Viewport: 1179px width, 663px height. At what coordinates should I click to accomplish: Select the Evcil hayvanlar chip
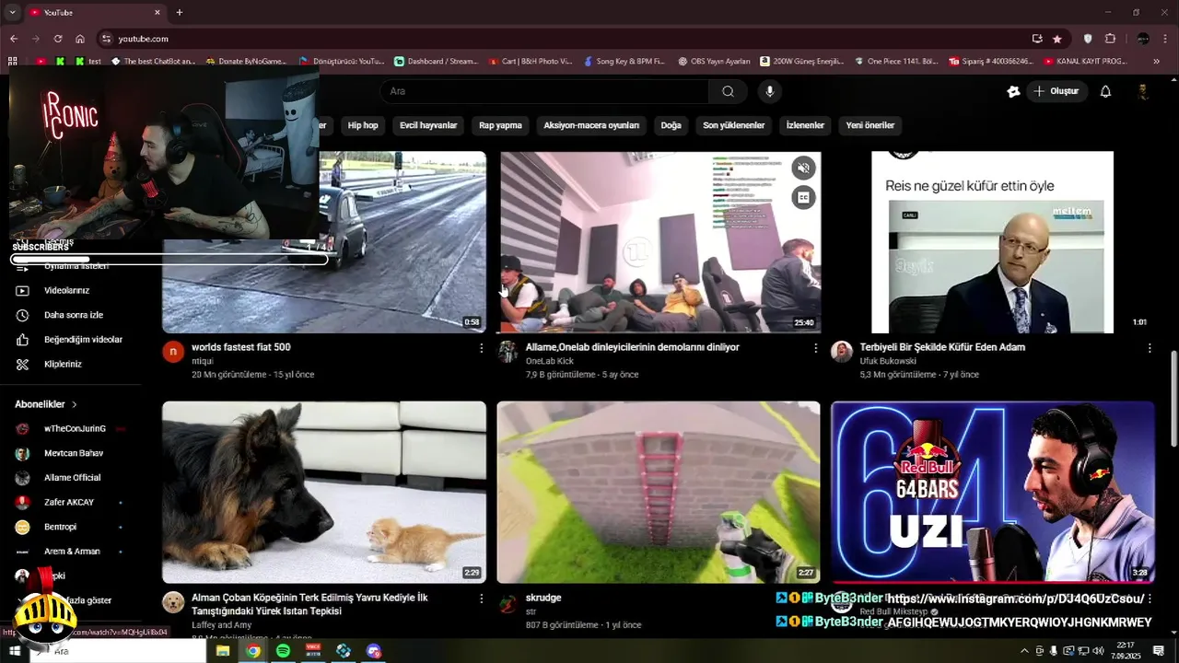coord(428,125)
